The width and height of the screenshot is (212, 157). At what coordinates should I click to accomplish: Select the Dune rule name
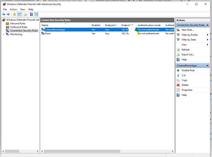coord(48,33)
